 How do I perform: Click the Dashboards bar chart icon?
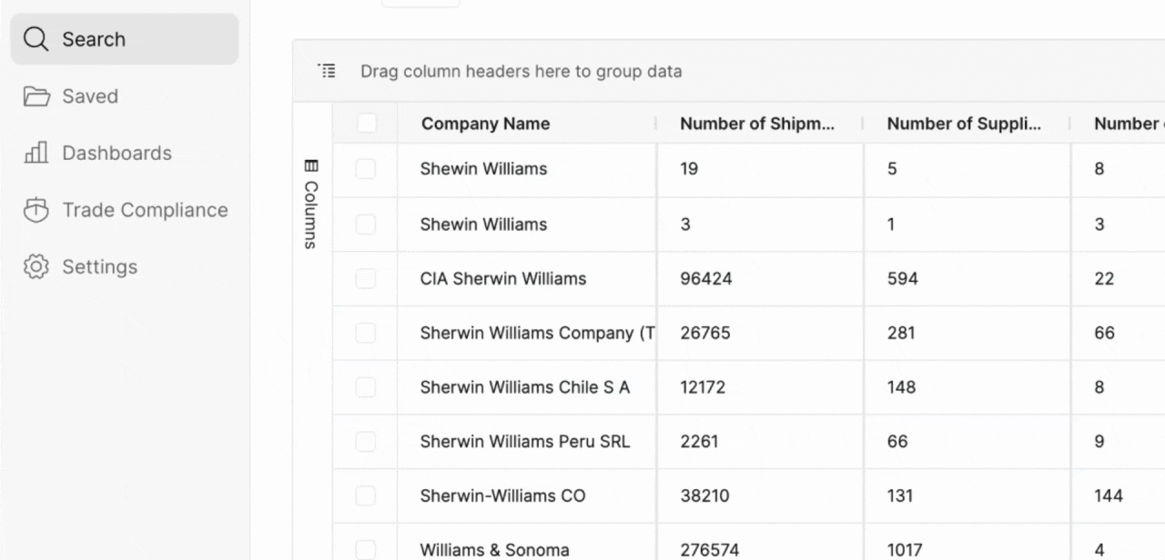(x=35, y=153)
